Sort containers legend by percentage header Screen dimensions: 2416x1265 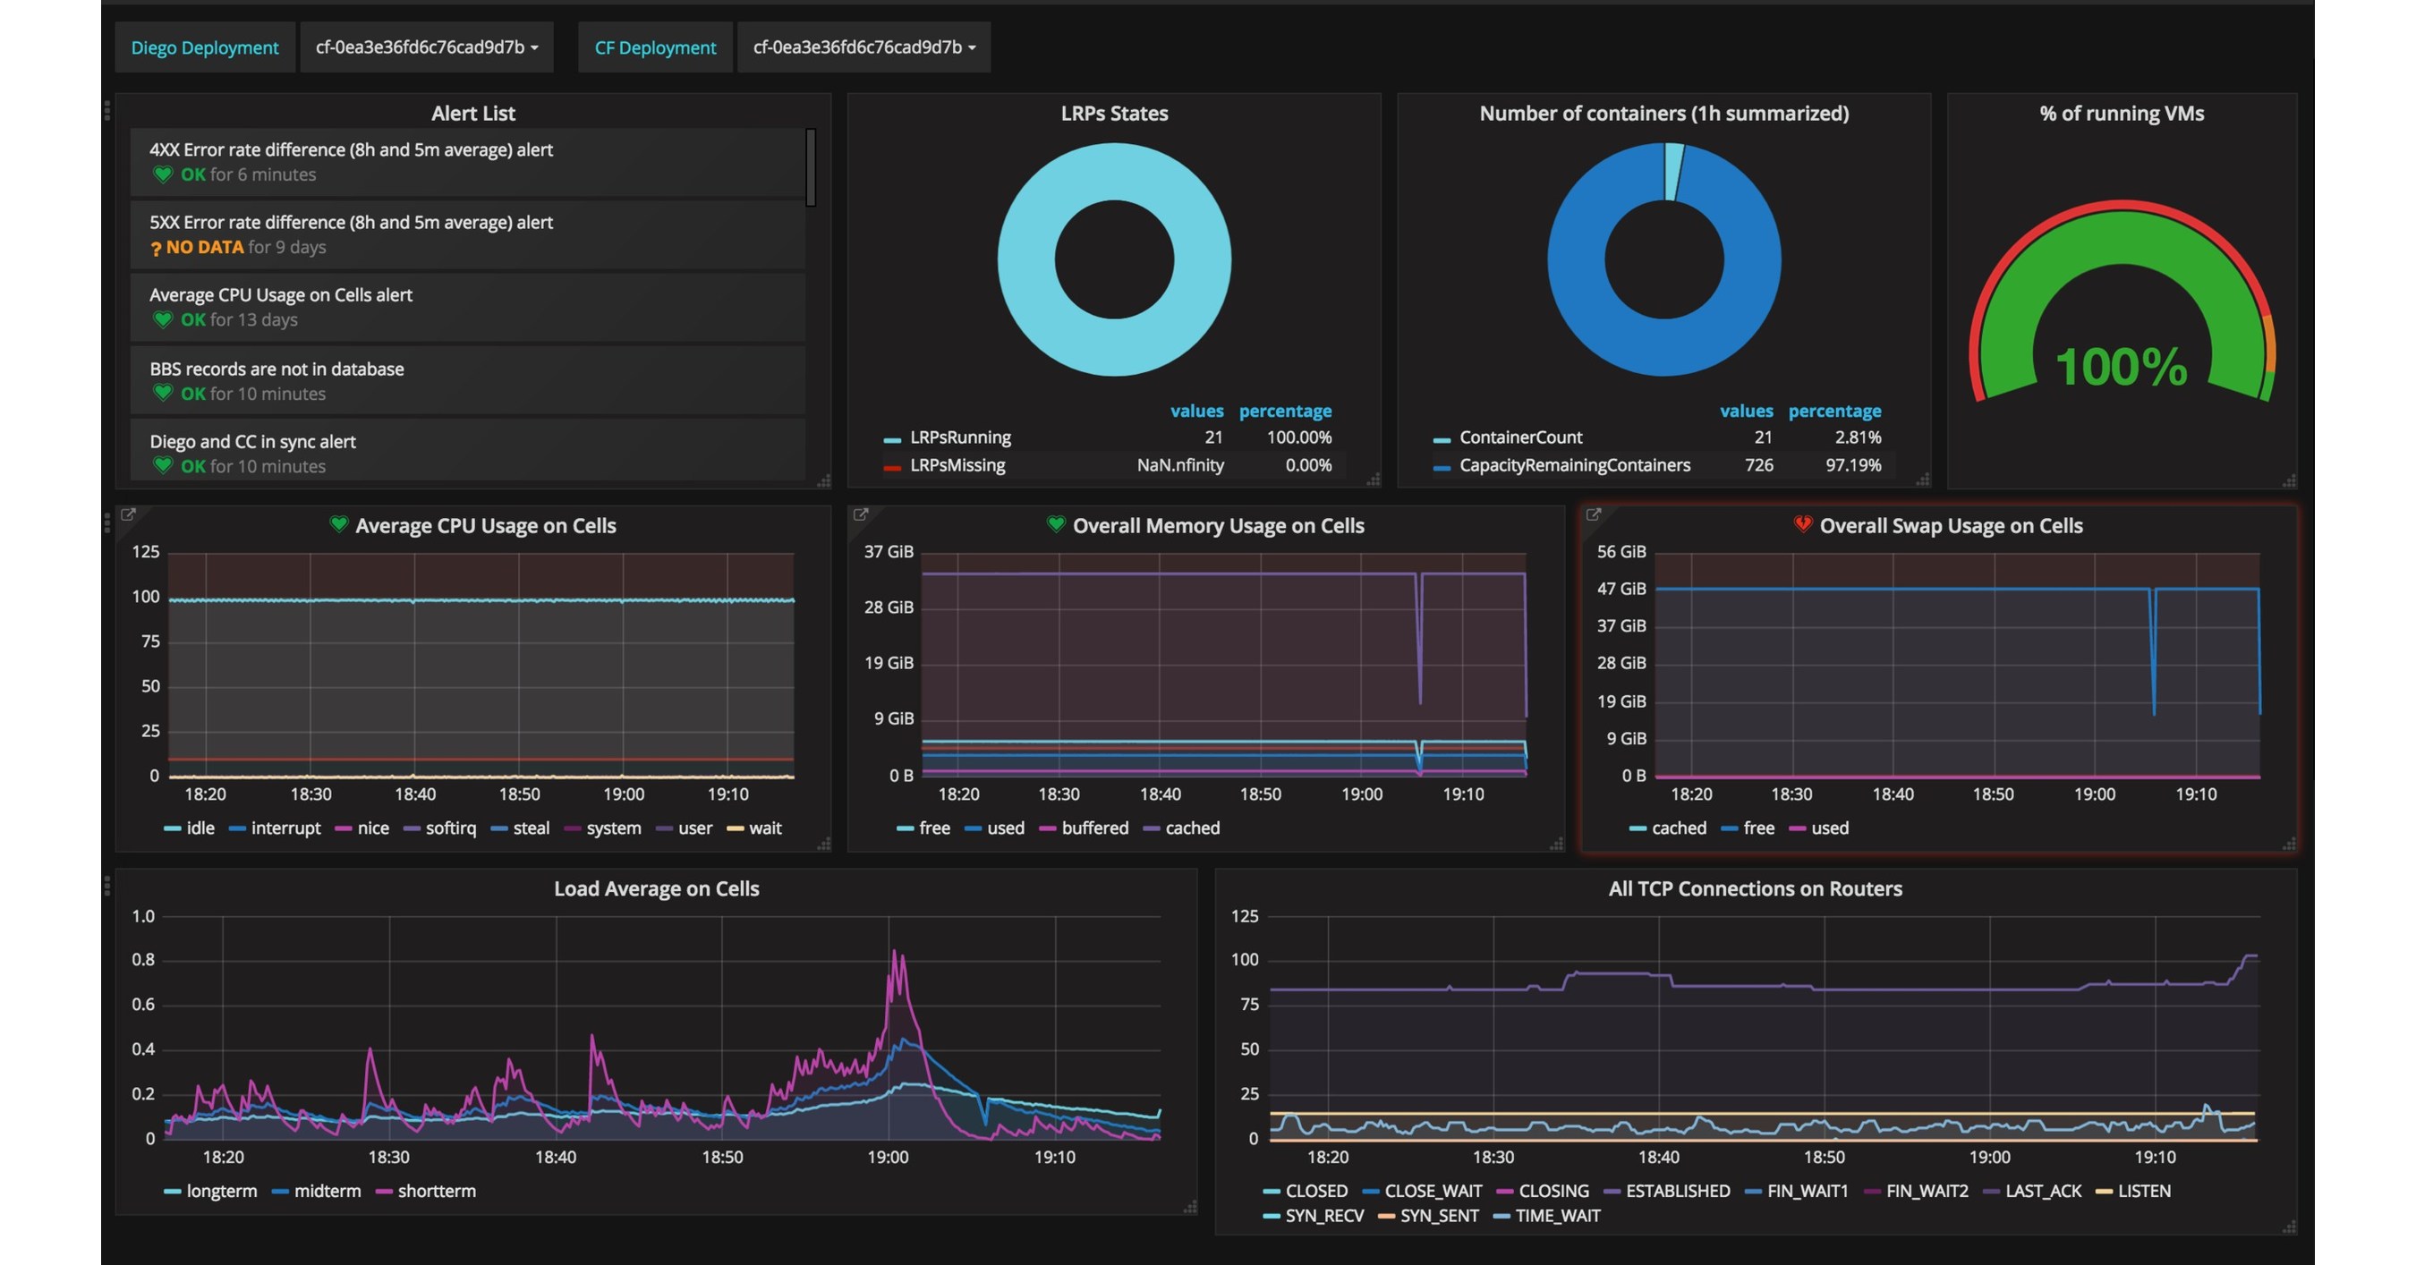pyautogui.click(x=1834, y=411)
